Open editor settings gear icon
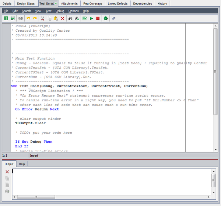Viewport: 221px width, 206px height. click(106, 18)
